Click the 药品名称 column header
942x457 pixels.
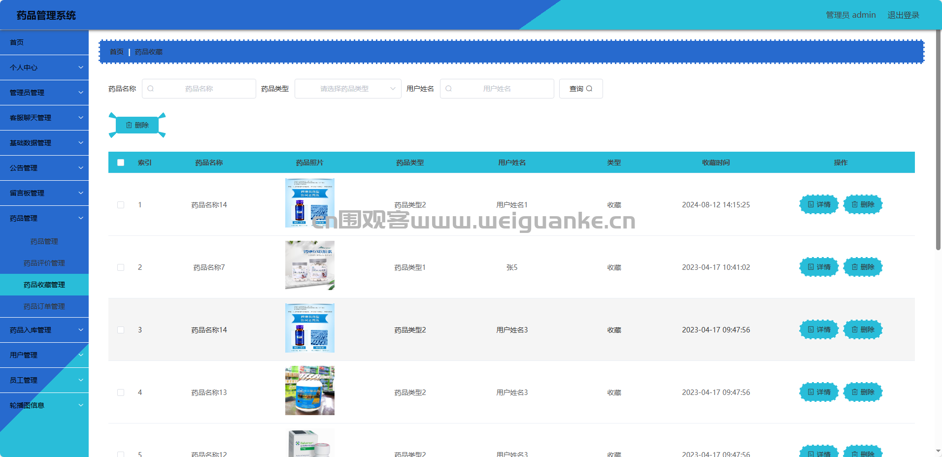(209, 163)
